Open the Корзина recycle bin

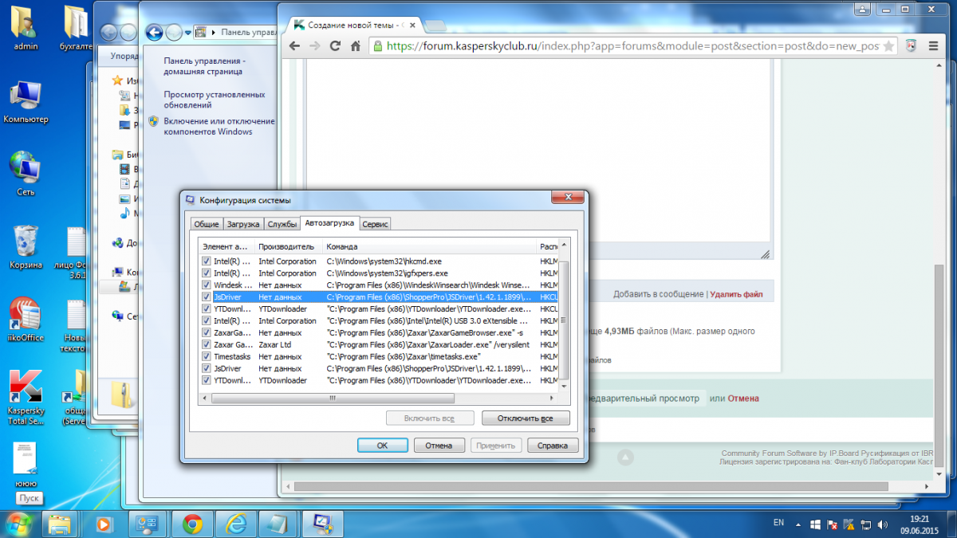point(26,247)
